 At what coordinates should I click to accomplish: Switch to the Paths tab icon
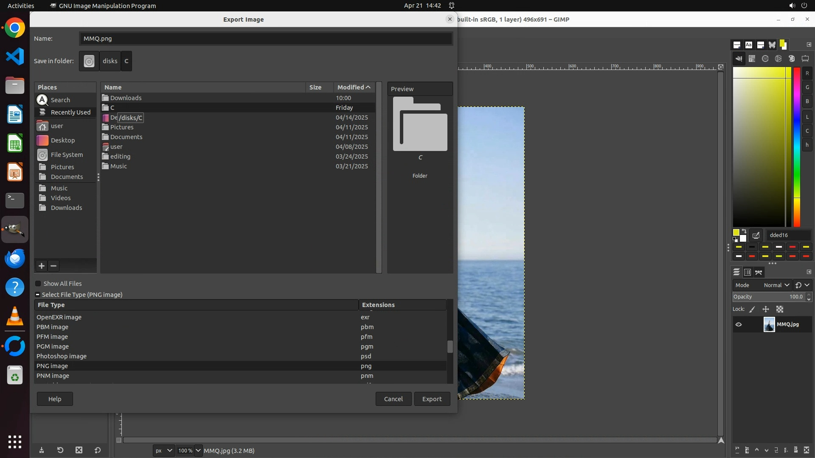(759, 272)
